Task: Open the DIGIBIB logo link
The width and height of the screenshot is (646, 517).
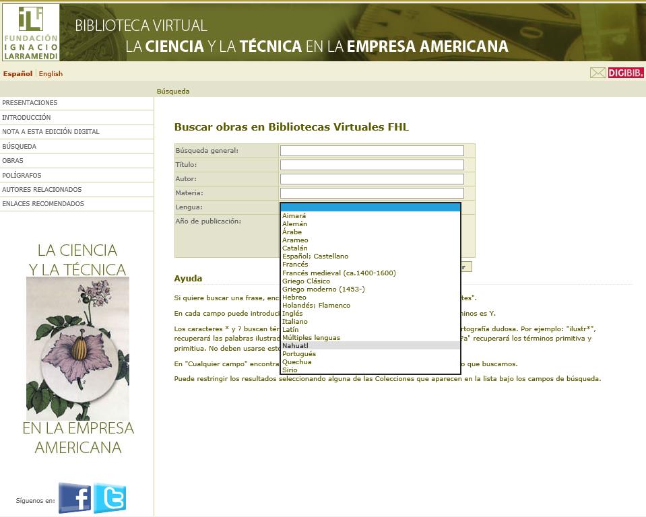Action: point(626,73)
